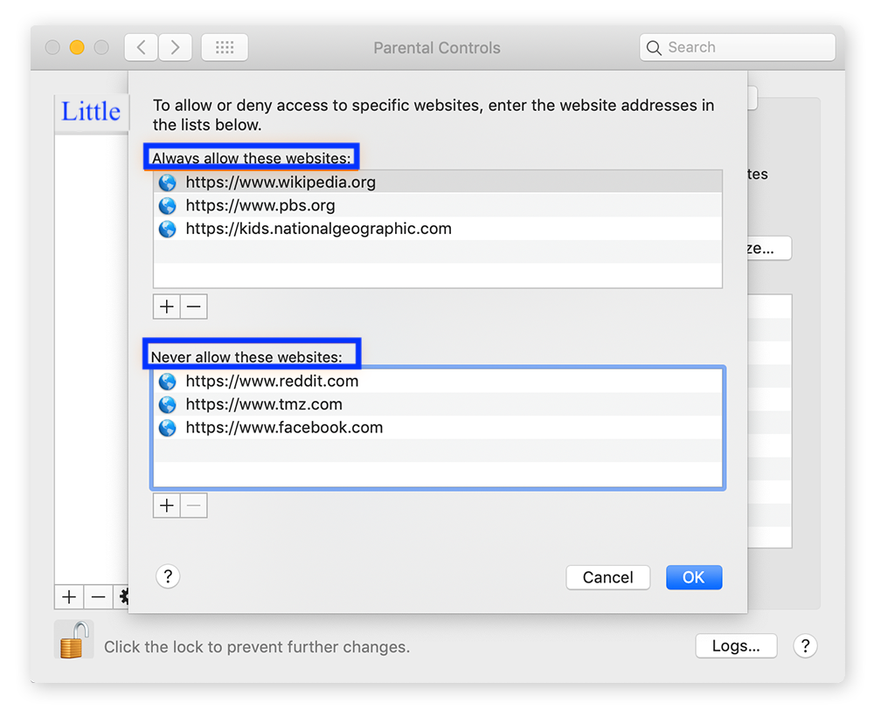
Task: Add a website to the never allow list
Action: pos(166,505)
